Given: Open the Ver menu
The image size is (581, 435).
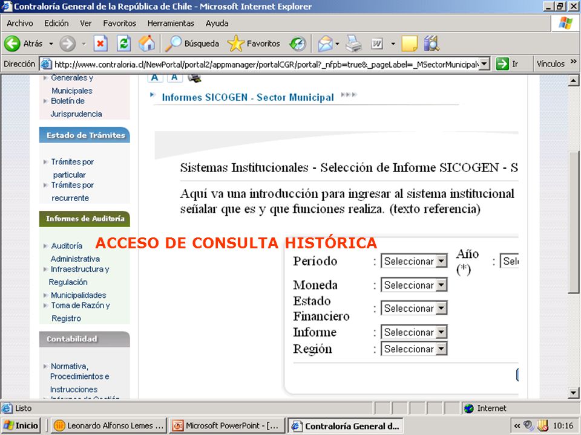Looking at the screenshot, I should click(85, 24).
